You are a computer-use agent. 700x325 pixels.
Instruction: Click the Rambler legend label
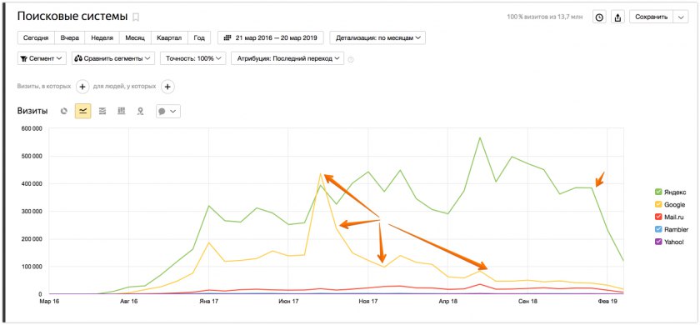[677, 229]
